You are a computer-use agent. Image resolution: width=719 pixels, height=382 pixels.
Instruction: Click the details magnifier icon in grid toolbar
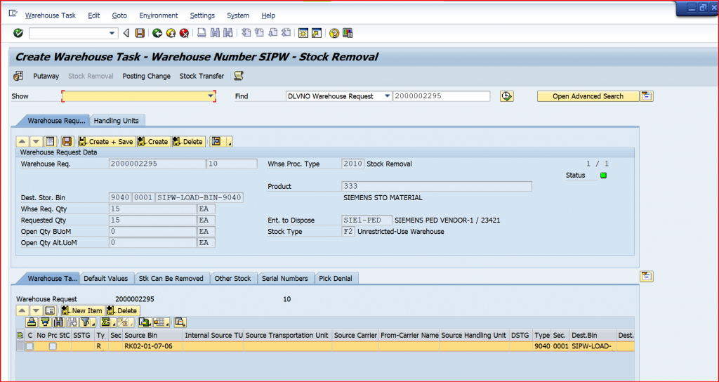click(x=180, y=322)
